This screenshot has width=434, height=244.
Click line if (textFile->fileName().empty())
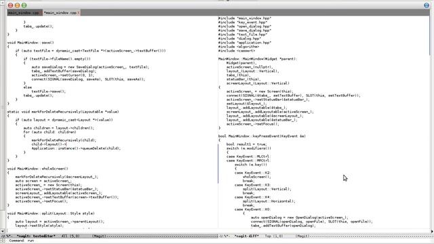pos(57,59)
